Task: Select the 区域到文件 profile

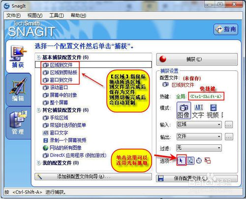Action: click(x=93, y=65)
